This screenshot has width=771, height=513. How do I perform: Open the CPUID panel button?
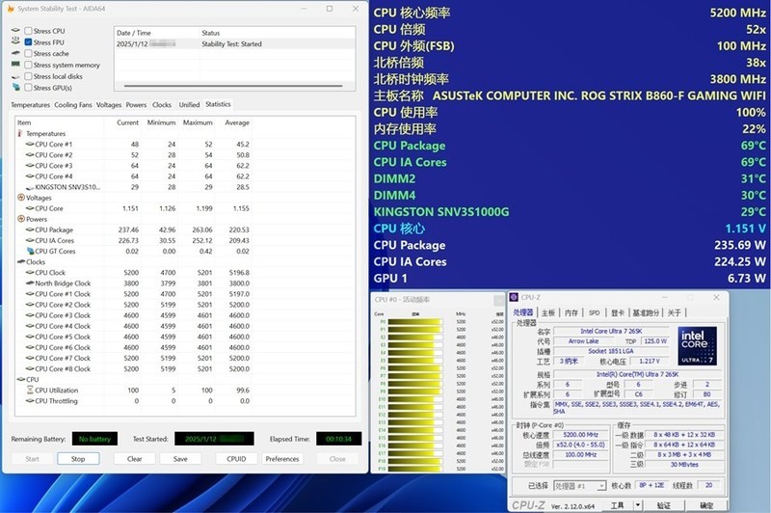(x=236, y=459)
